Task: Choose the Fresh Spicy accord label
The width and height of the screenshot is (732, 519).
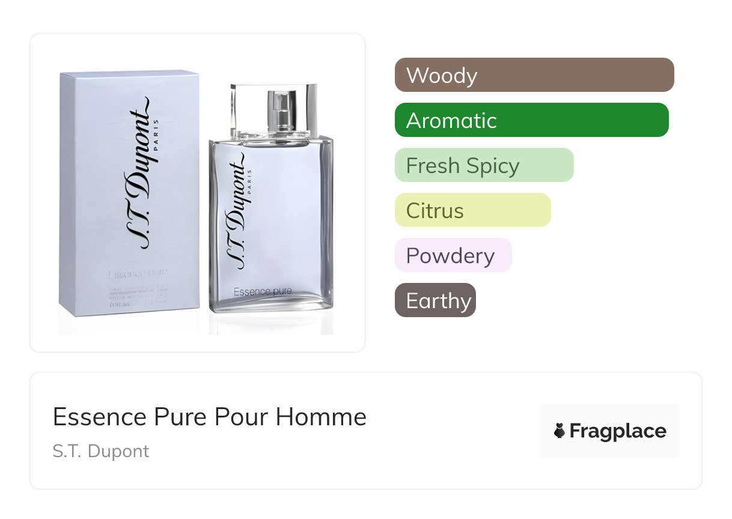Action: 484,165
